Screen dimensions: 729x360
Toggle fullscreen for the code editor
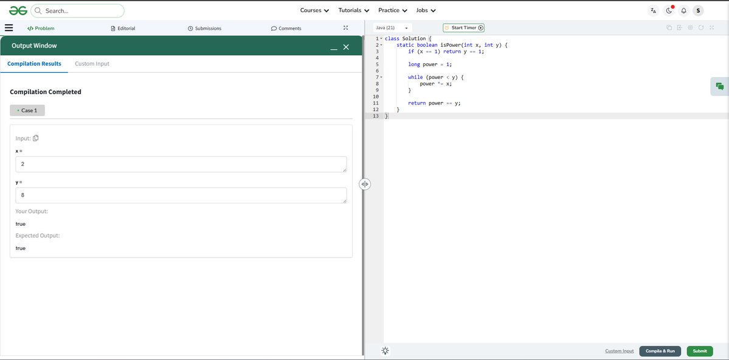(x=712, y=28)
